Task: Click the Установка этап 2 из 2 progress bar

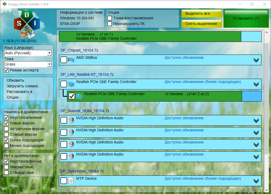Action: 164,96
